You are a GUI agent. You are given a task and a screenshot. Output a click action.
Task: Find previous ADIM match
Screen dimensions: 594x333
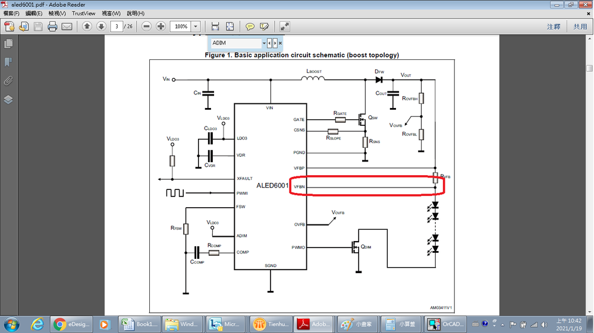(x=269, y=43)
